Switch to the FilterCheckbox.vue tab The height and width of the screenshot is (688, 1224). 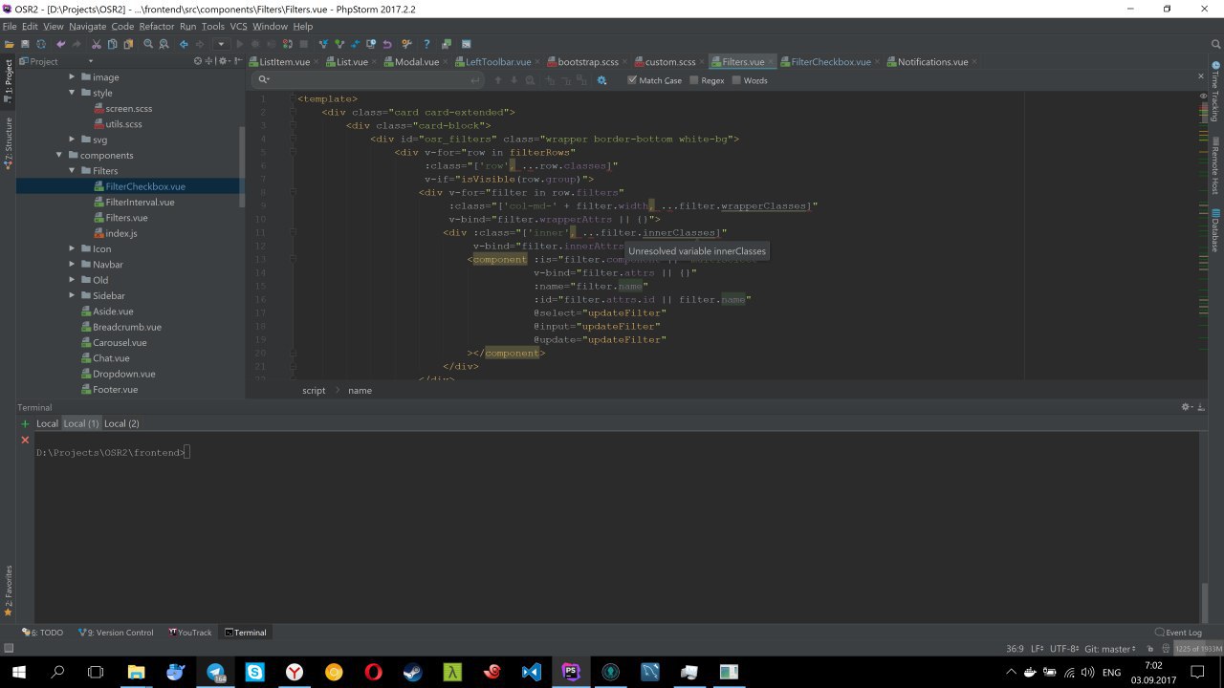(x=830, y=62)
